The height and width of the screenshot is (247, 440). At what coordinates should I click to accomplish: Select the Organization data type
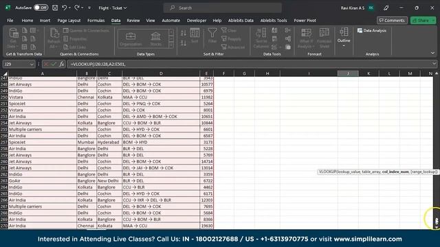pos(131,39)
